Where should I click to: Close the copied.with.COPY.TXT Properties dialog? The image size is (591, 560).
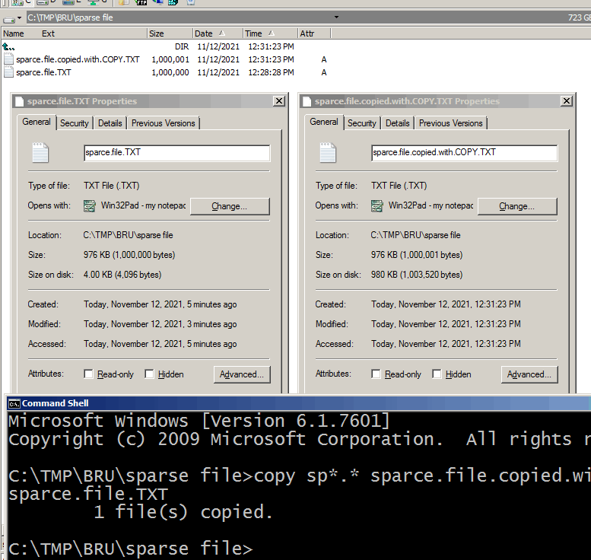pos(567,101)
